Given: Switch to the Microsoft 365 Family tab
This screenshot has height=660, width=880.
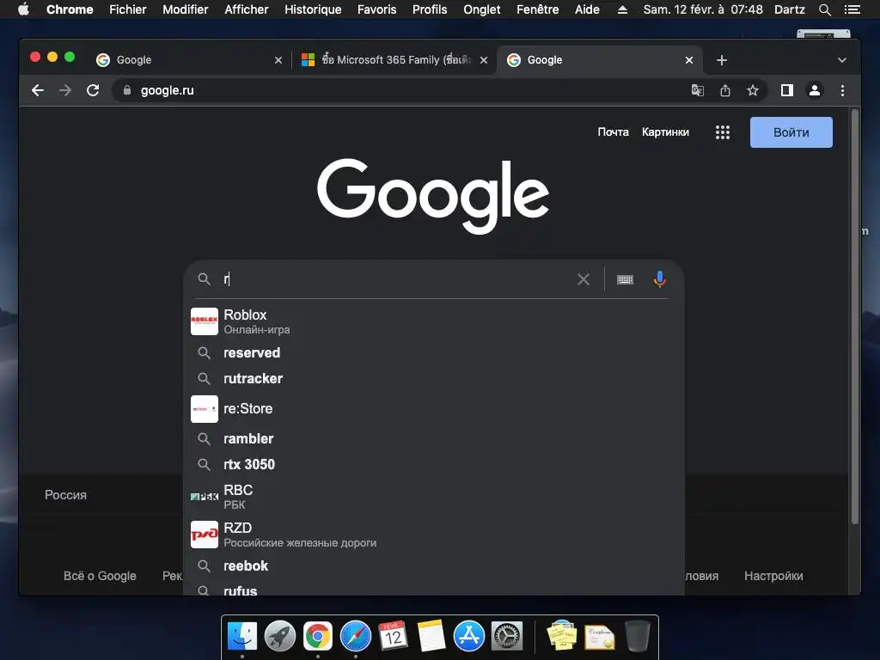Looking at the screenshot, I should pos(394,60).
